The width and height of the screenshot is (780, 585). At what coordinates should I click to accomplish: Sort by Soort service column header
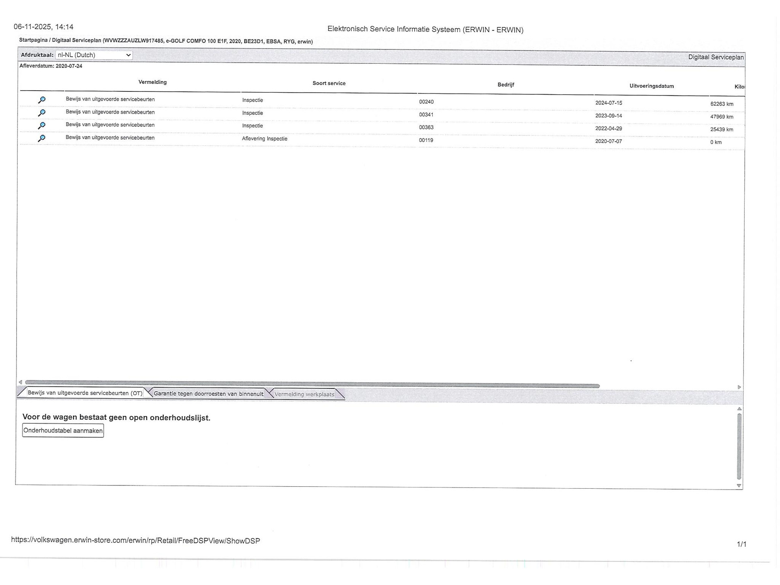click(329, 83)
